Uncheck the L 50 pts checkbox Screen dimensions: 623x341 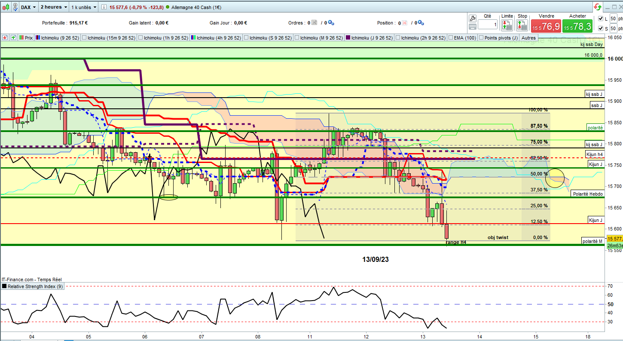[x=601, y=18]
